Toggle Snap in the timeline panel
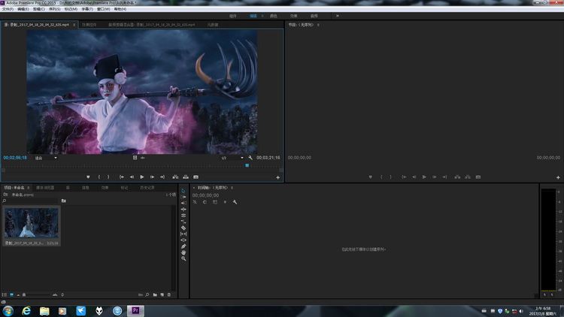This screenshot has height=317, width=564. (x=205, y=202)
